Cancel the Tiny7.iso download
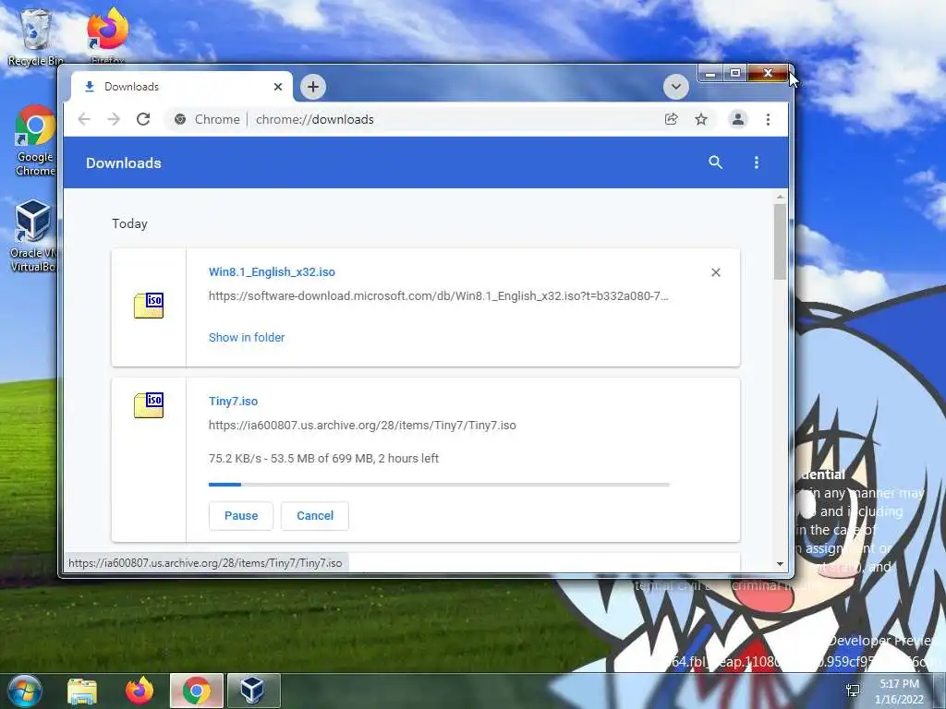The height and width of the screenshot is (709, 946). [315, 516]
